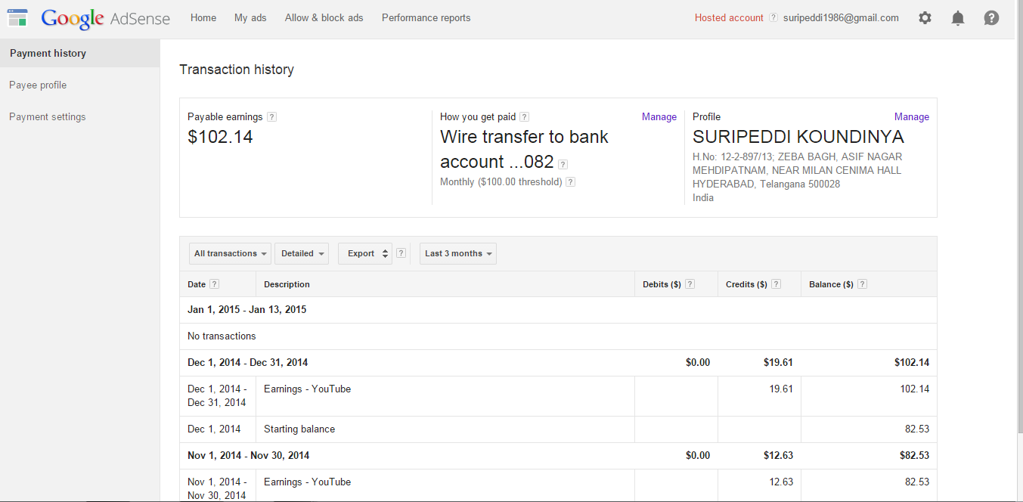Click help icon beside Payable earnings

pos(272,116)
